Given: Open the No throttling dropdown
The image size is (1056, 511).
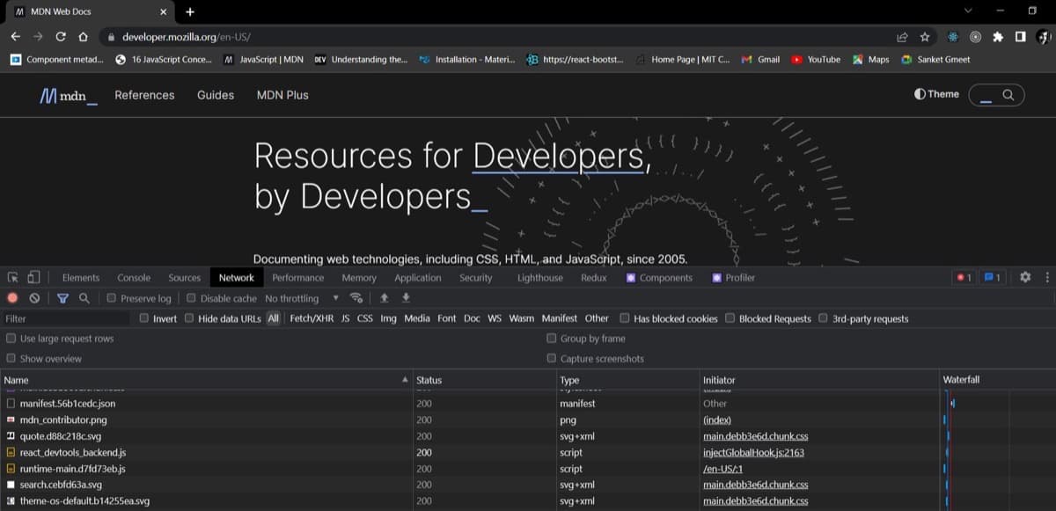Looking at the screenshot, I should (301, 298).
